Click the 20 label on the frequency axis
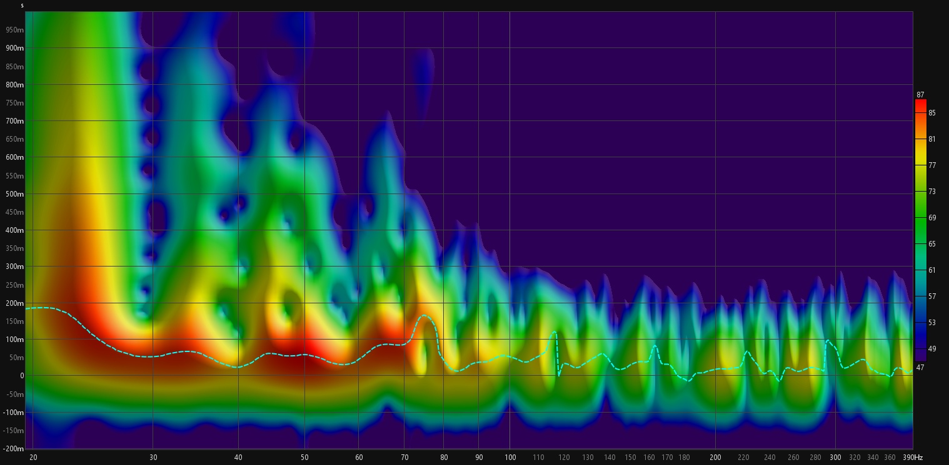The height and width of the screenshot is (465, 949). (33, 458)
